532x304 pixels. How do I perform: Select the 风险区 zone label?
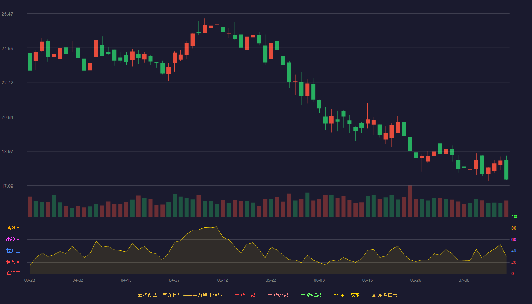point(13,228)
